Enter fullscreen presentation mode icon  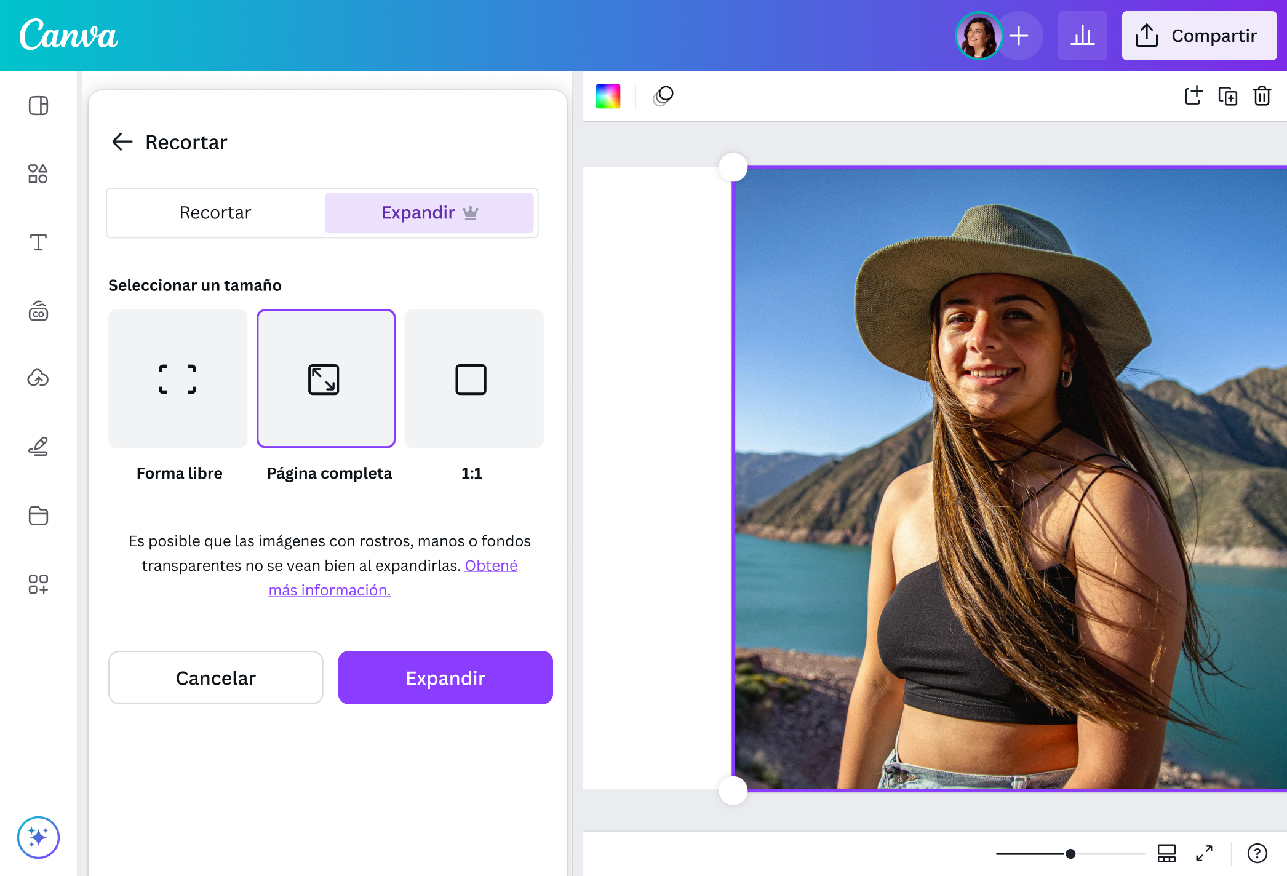click(1204, 853)
